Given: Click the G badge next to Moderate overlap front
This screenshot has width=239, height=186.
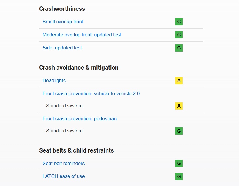Looking at the screenshot, I should click(179, 34).
